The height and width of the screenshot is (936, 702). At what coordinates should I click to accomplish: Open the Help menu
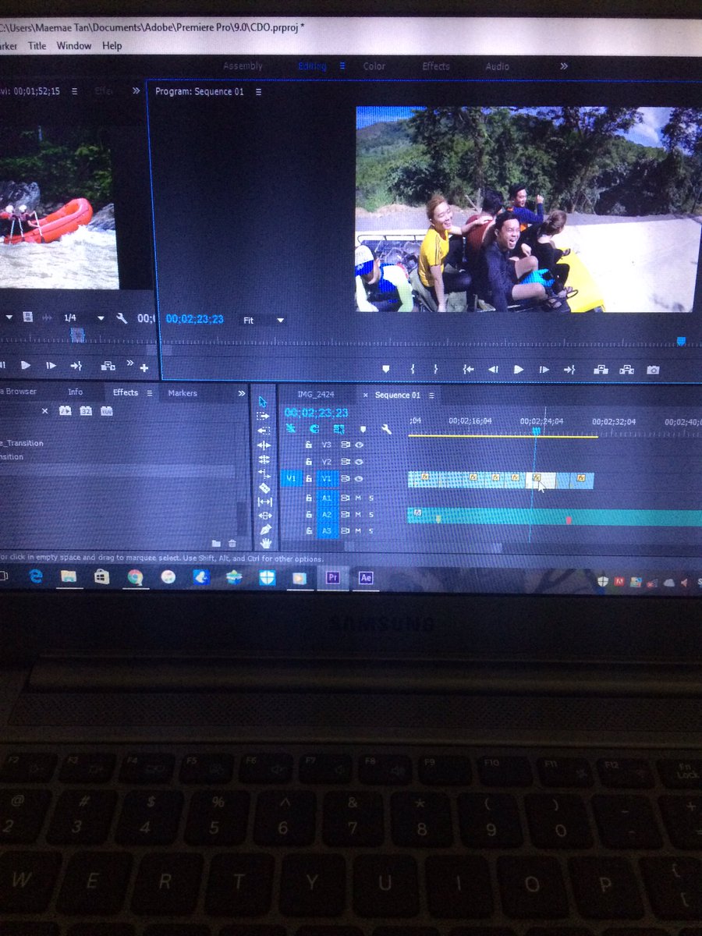tap(112, 46)
